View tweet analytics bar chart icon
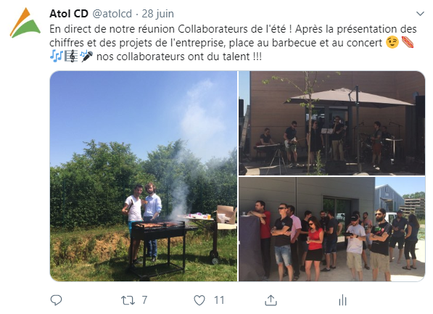Image resolution: width=433 pixels, height=314 pixels. [342, 300]
